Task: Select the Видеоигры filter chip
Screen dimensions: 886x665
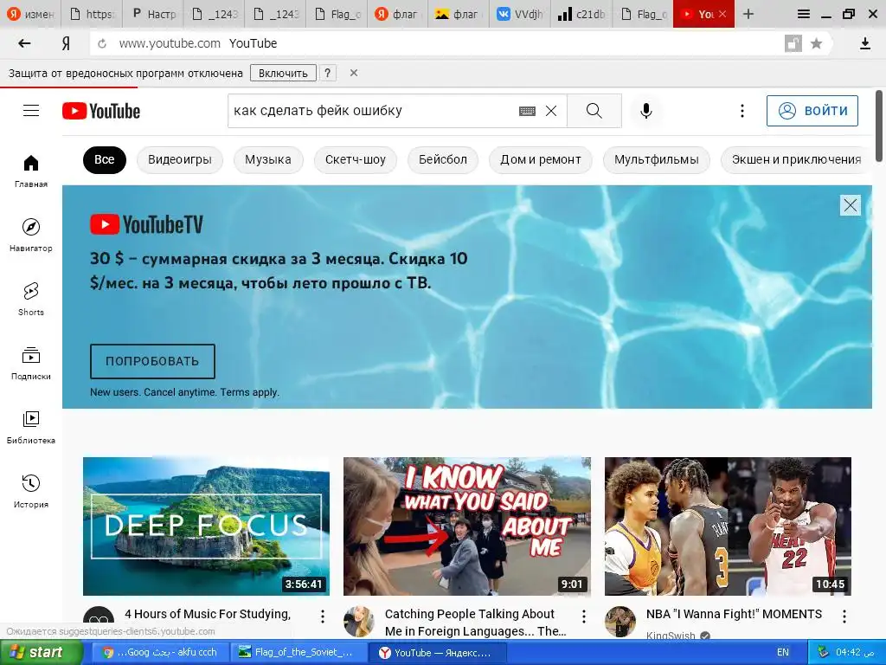Action: (x=180, y=159)
